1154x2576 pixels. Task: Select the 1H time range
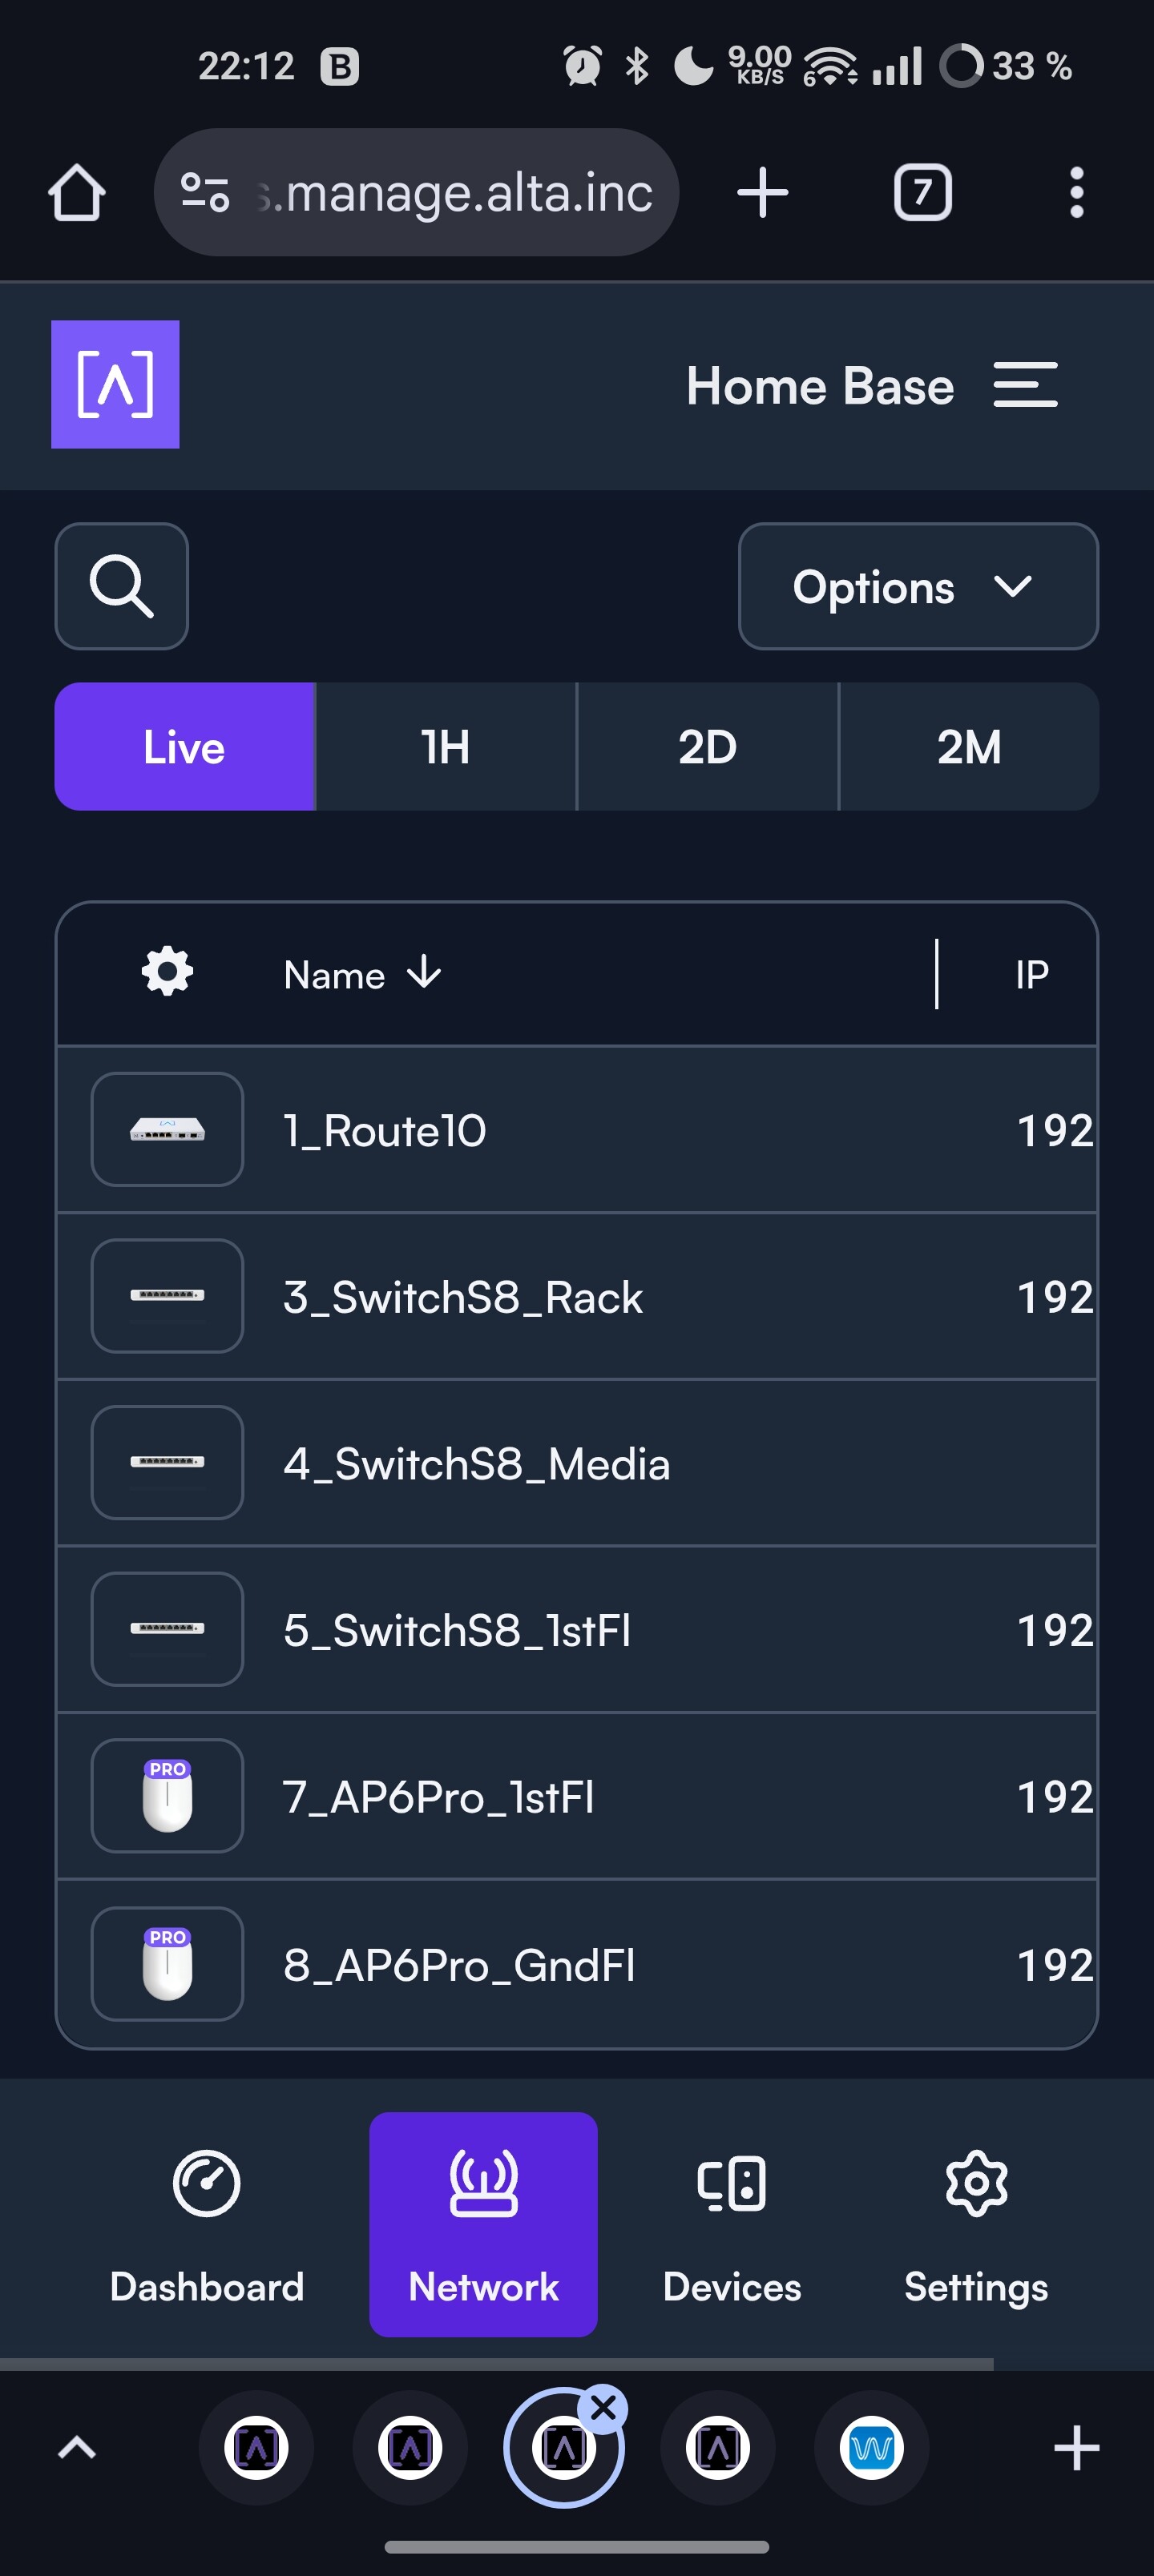point(446,746)
